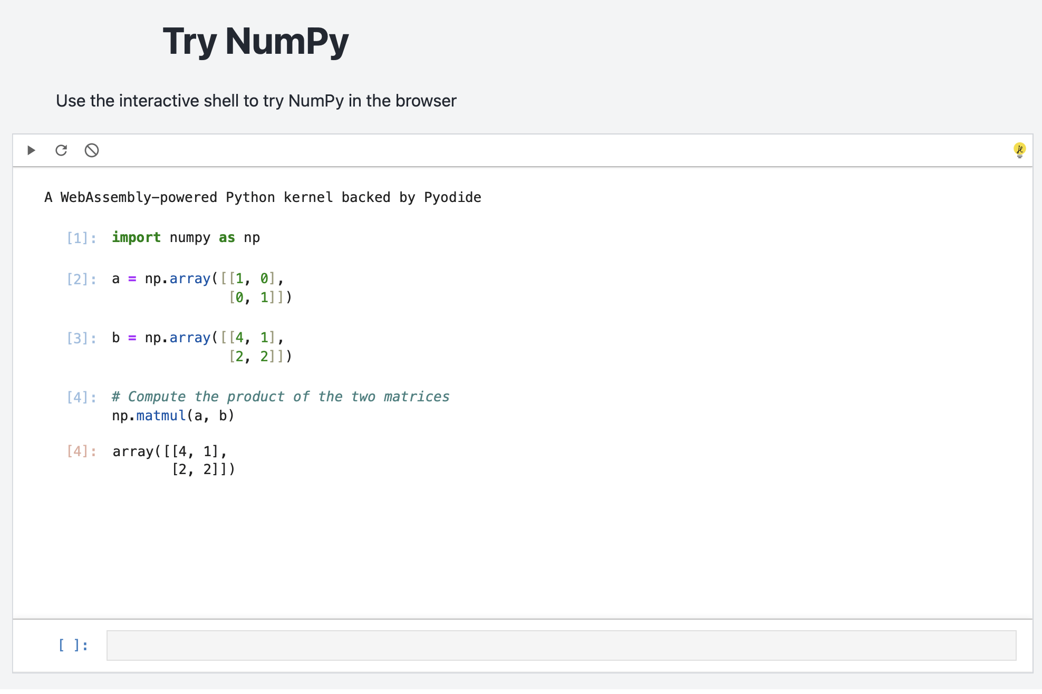The width and height of the screenshot is (1042, 694).
Task: Click the orange [4]: output prompt
Action: (x=82, y=451)
